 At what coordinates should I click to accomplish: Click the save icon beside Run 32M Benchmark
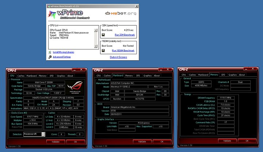pos(103,35)
